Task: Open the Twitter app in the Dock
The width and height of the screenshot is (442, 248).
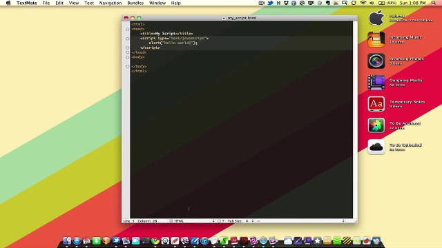Action: (116, 241)
